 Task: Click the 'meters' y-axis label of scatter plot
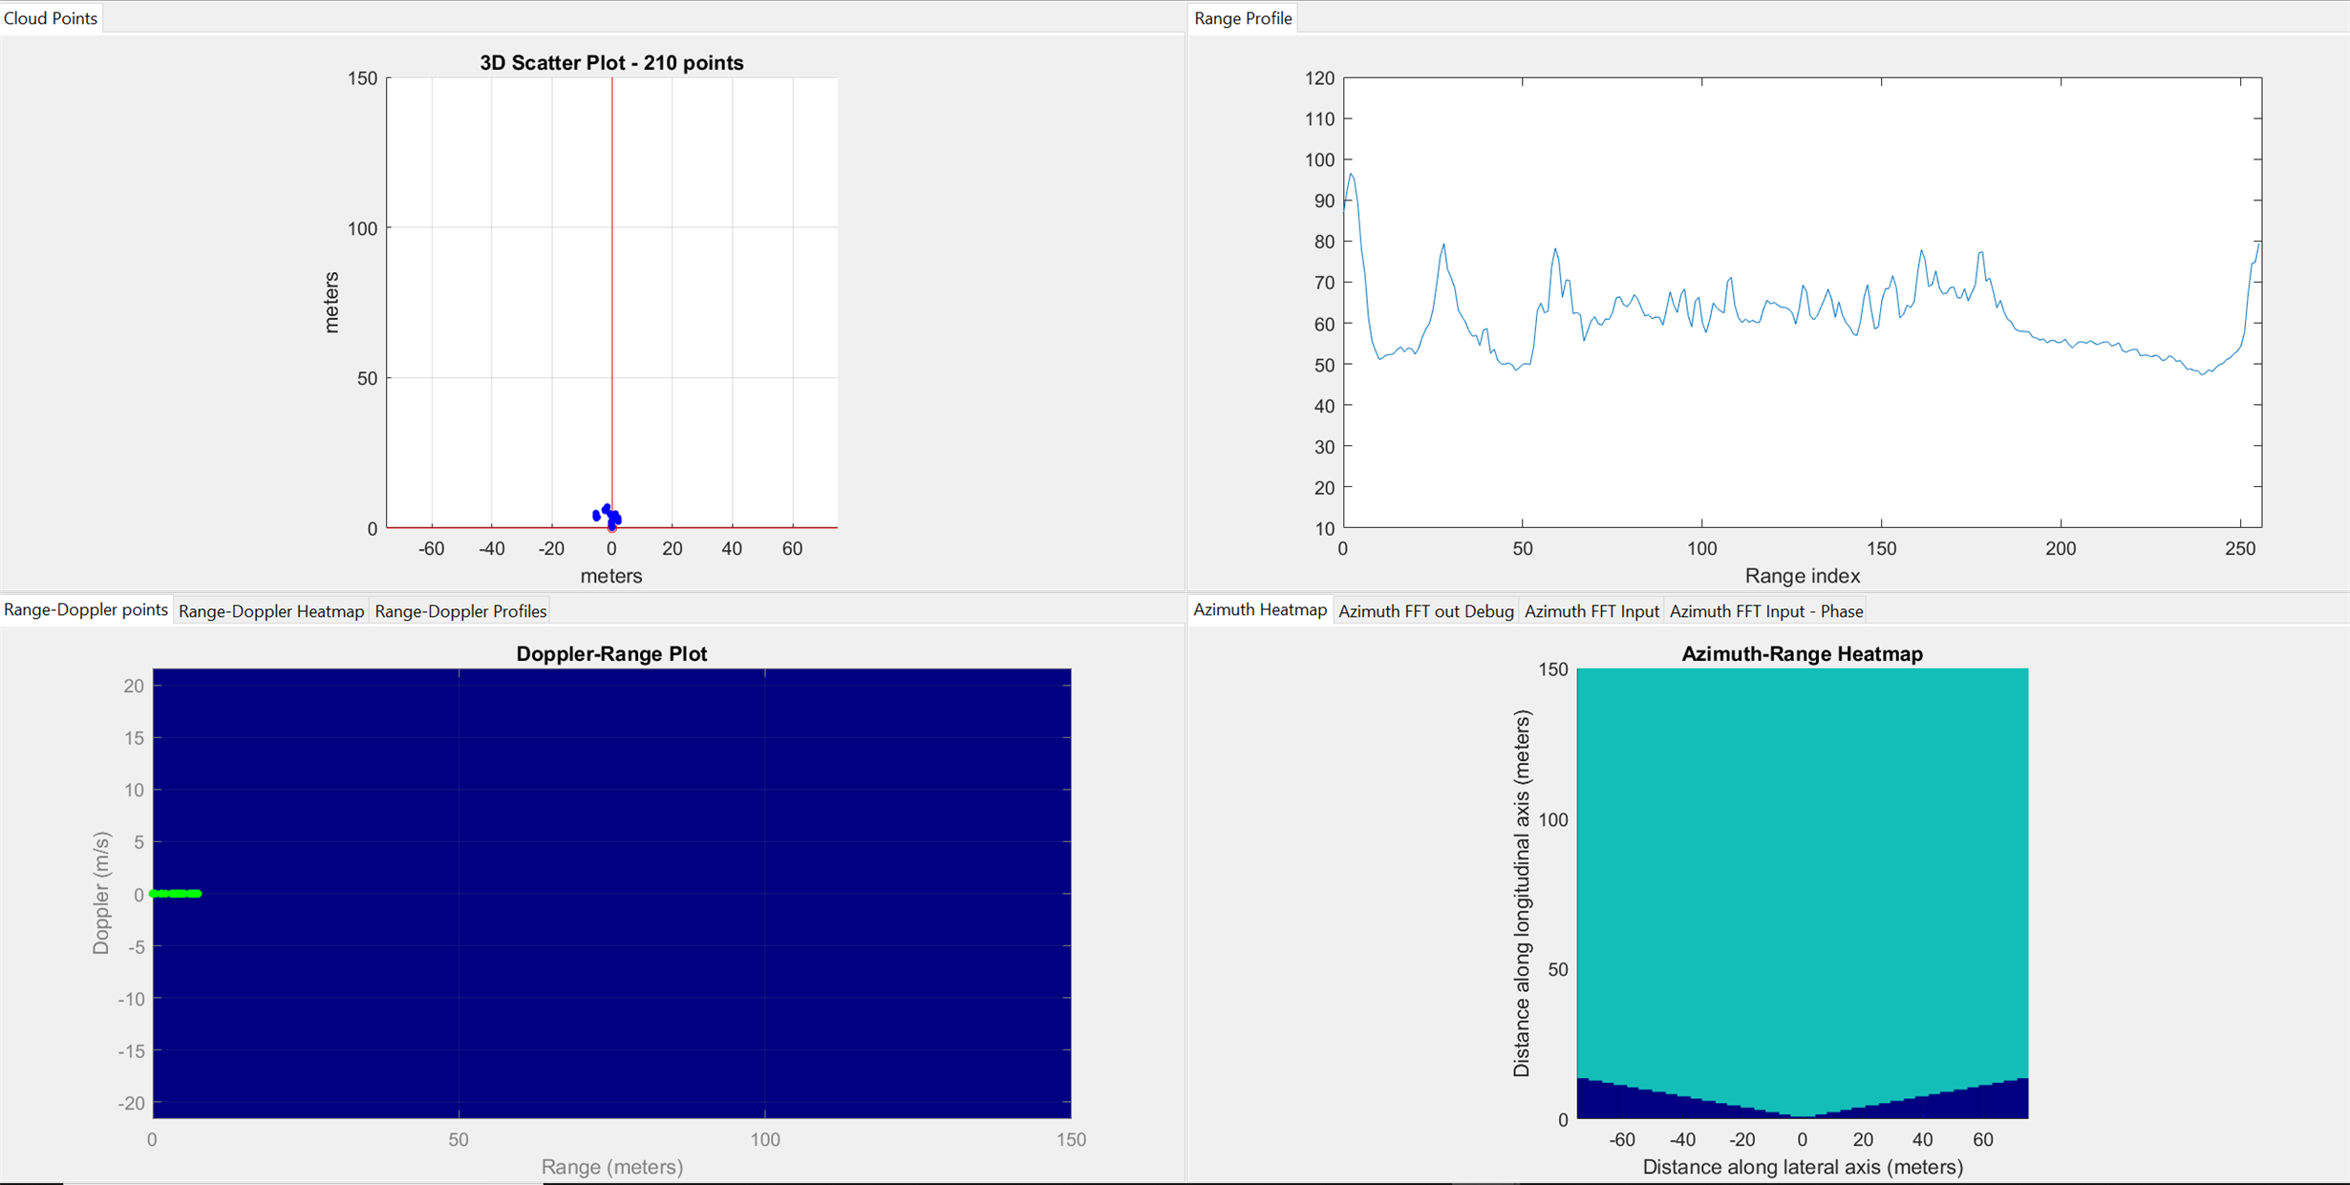[x=331, y=302]
